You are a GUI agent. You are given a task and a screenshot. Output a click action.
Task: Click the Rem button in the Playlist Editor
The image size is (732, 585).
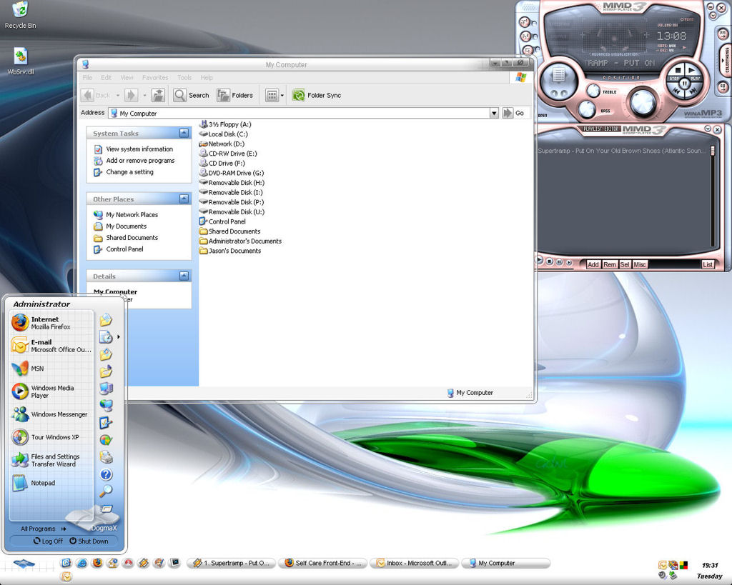609,264
